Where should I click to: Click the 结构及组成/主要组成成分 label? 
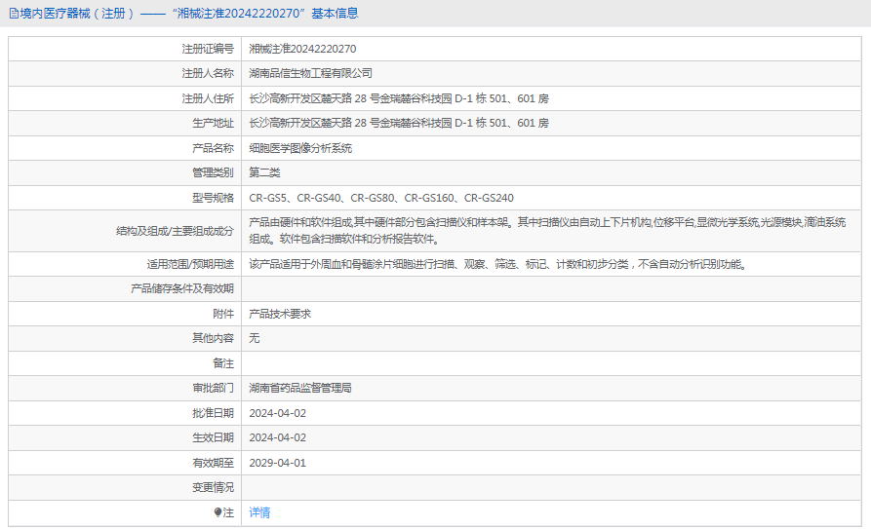(x=175, y=231)
